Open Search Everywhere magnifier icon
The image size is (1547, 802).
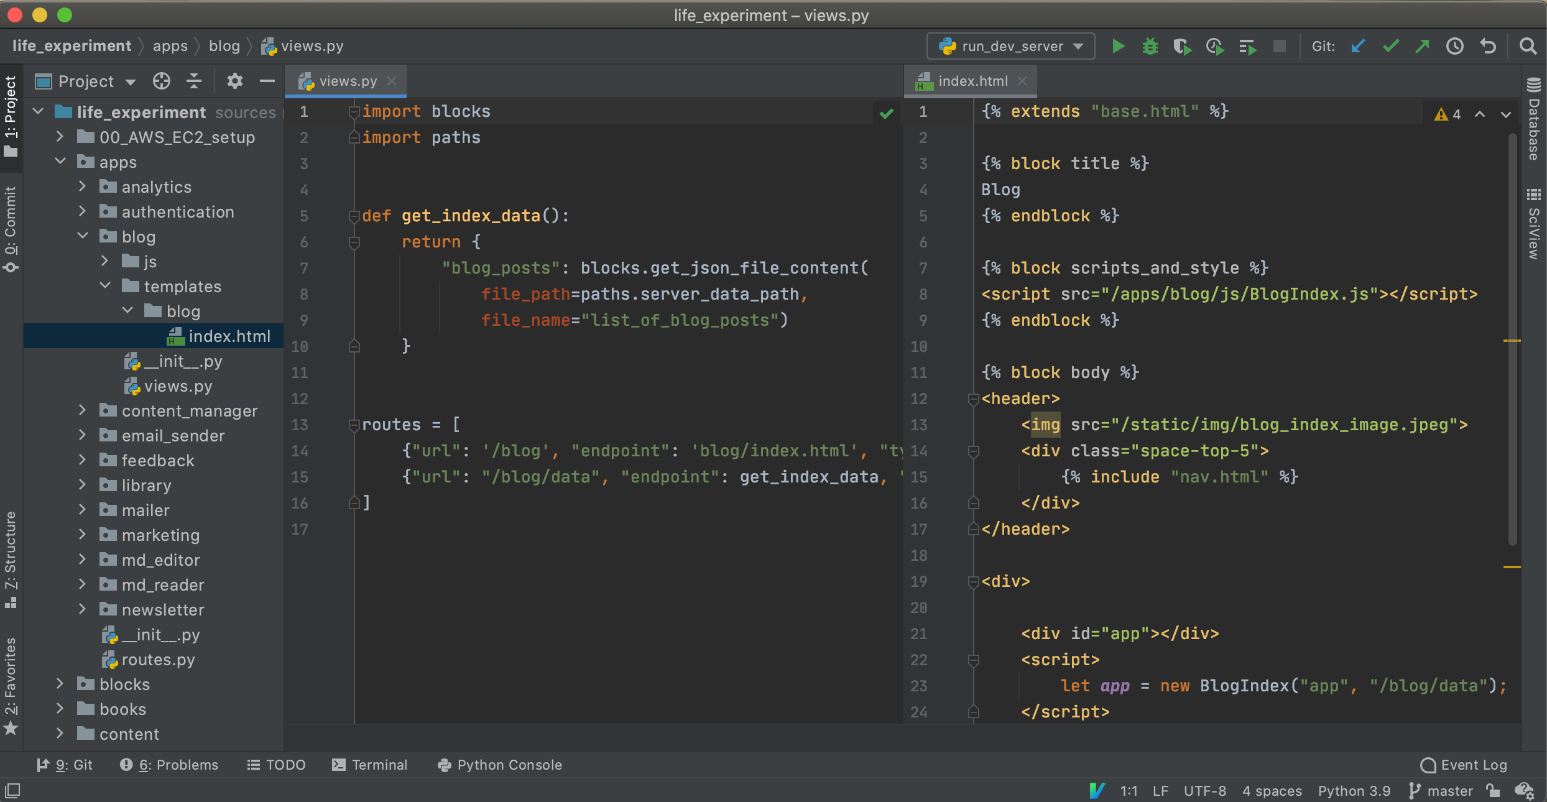point(1527,47)
